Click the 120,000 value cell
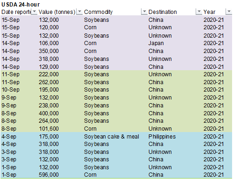Screen dimensions: 233x179 pyautogui.click(x=49, y=27)
